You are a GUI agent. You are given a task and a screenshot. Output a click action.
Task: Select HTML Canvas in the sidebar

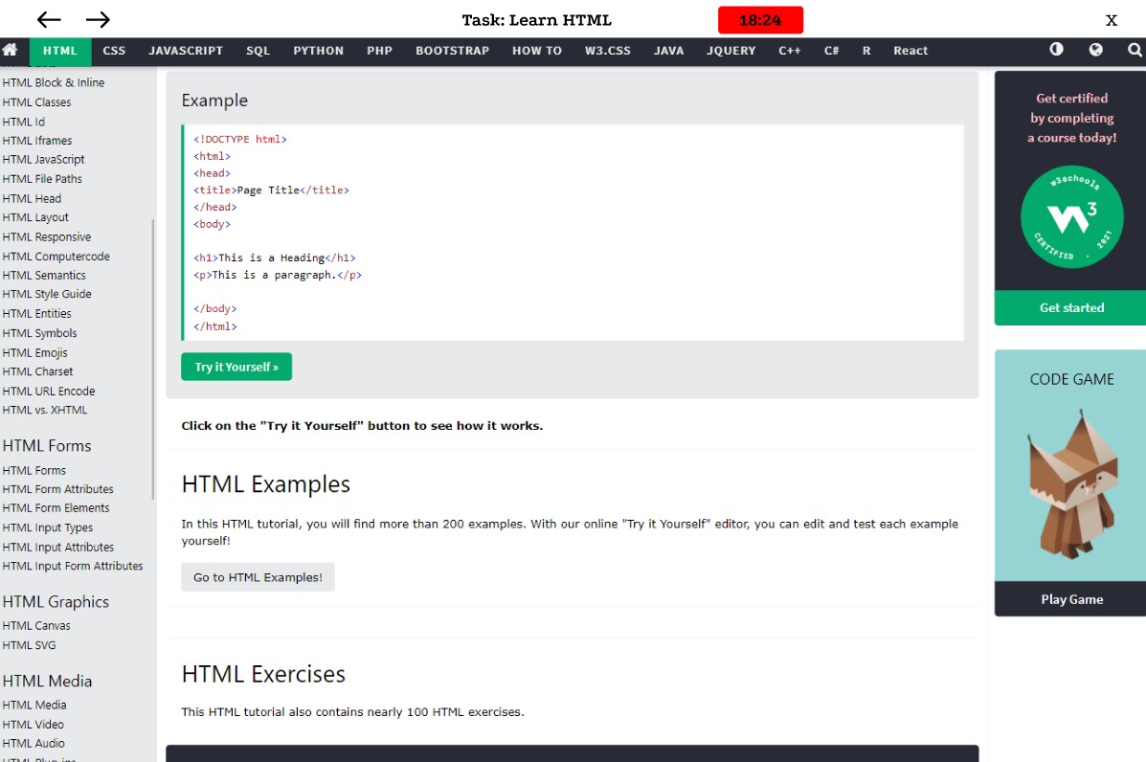point(36,625)
